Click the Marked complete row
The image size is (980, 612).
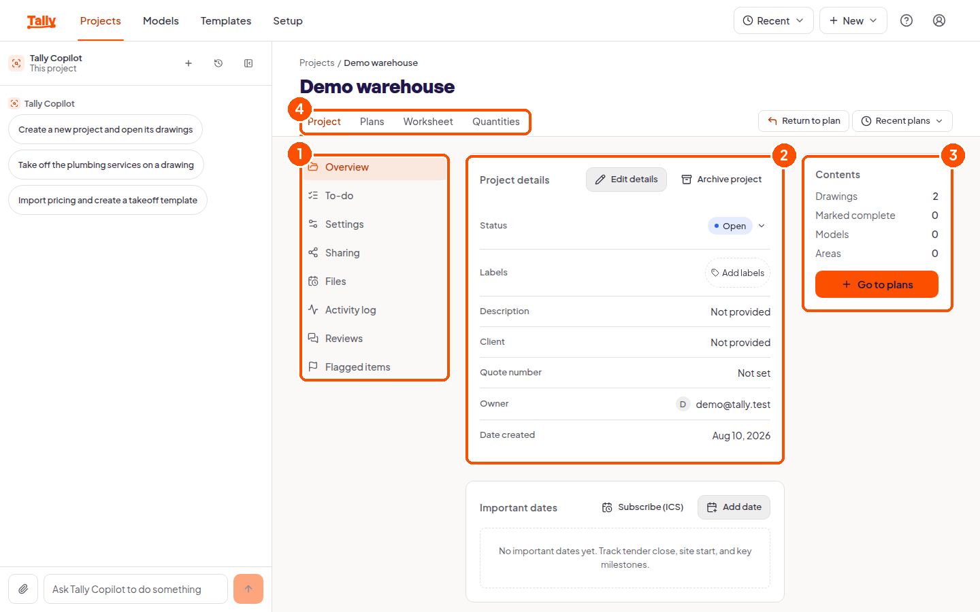[x=877, y=216]
